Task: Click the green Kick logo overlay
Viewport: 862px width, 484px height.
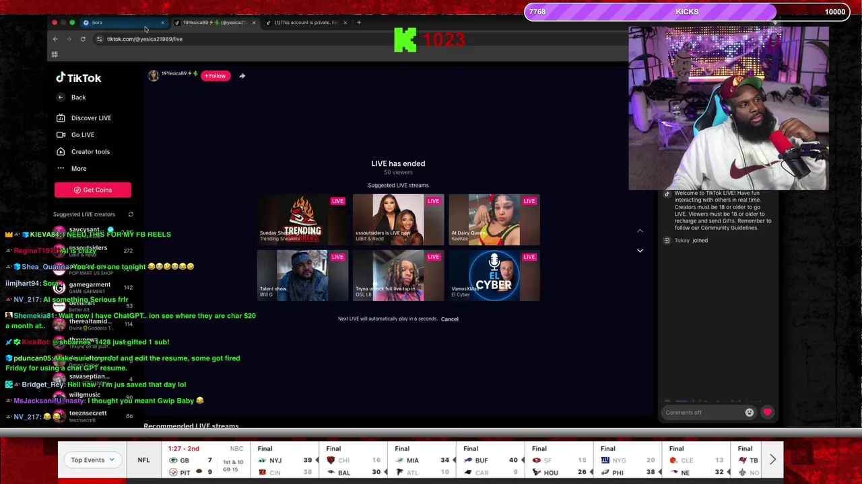Action: pos(405,40)
